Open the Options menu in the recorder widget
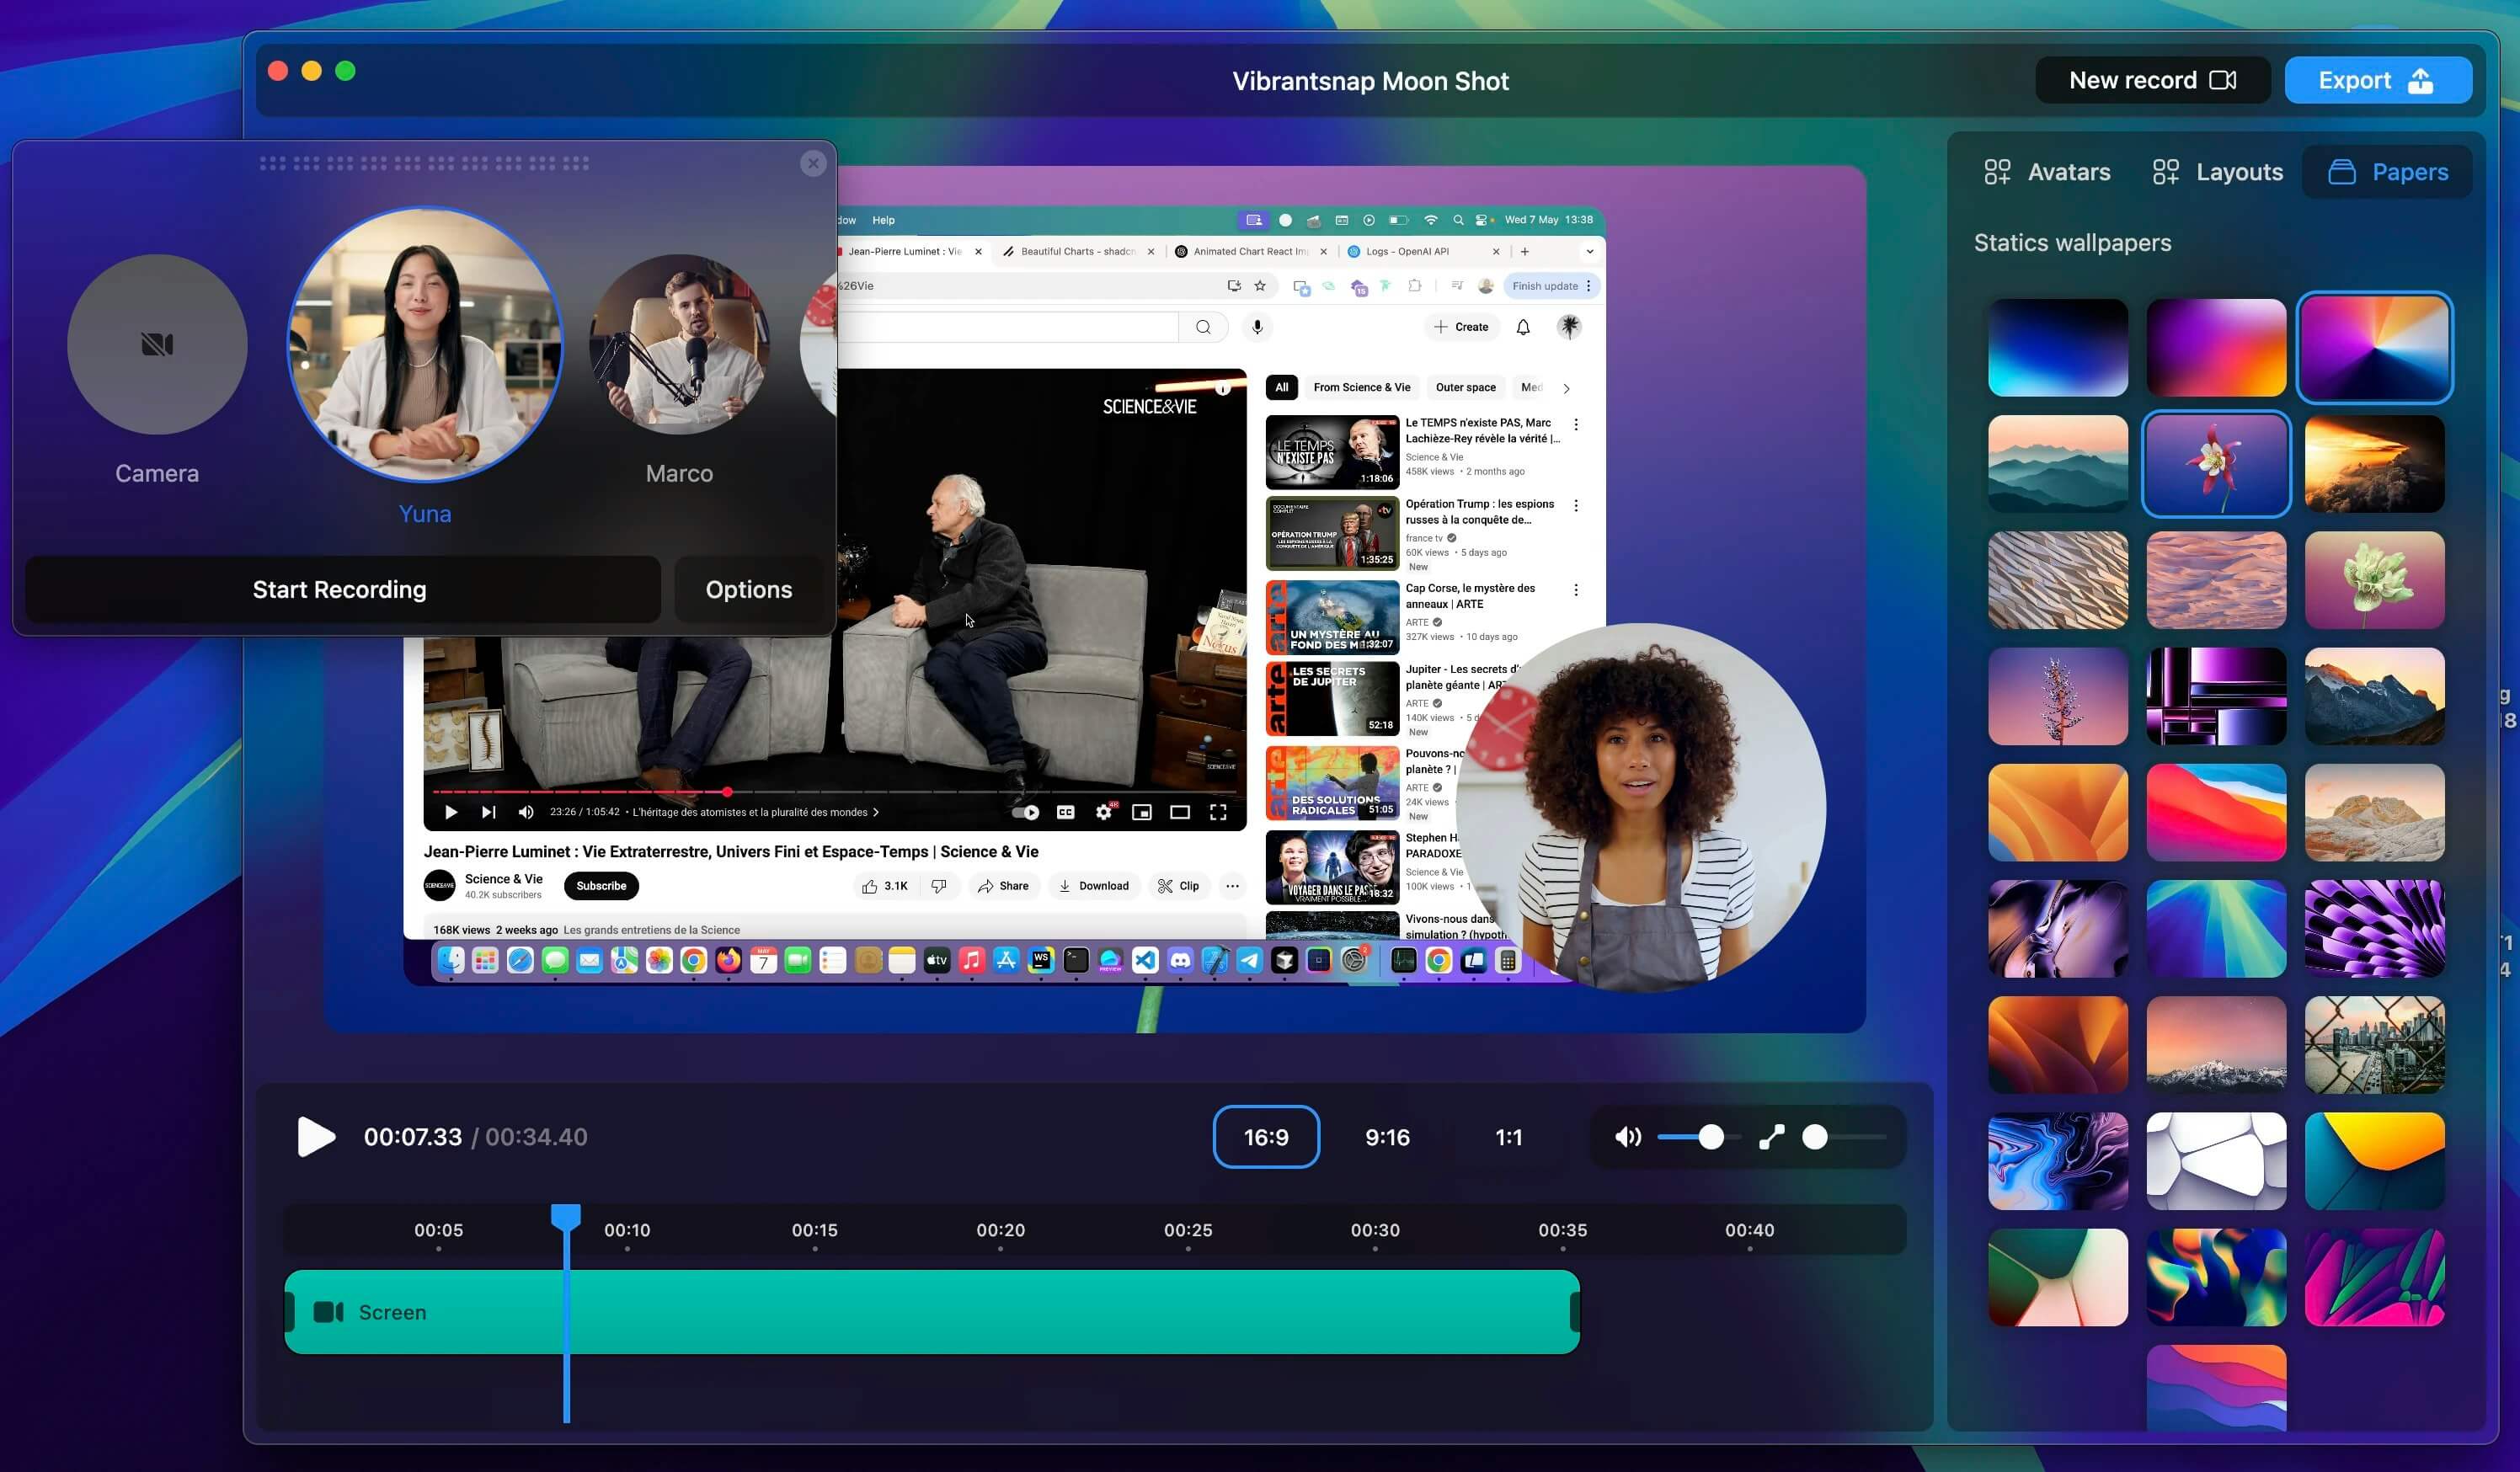2520x1472 pixels. (749, 589)
